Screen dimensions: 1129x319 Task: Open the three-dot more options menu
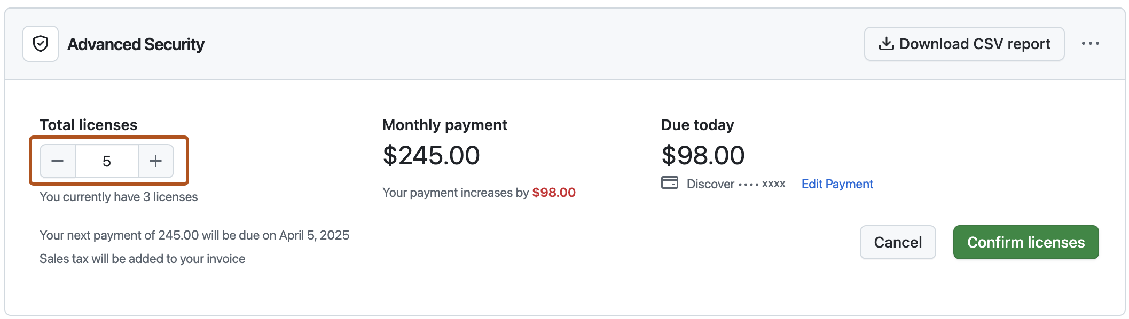coord(1090,44)
